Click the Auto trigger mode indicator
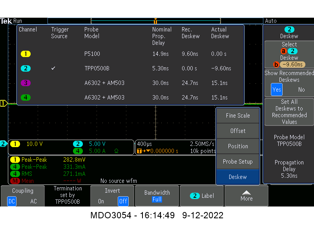This screenshot has width=314, height=236. 271,21
